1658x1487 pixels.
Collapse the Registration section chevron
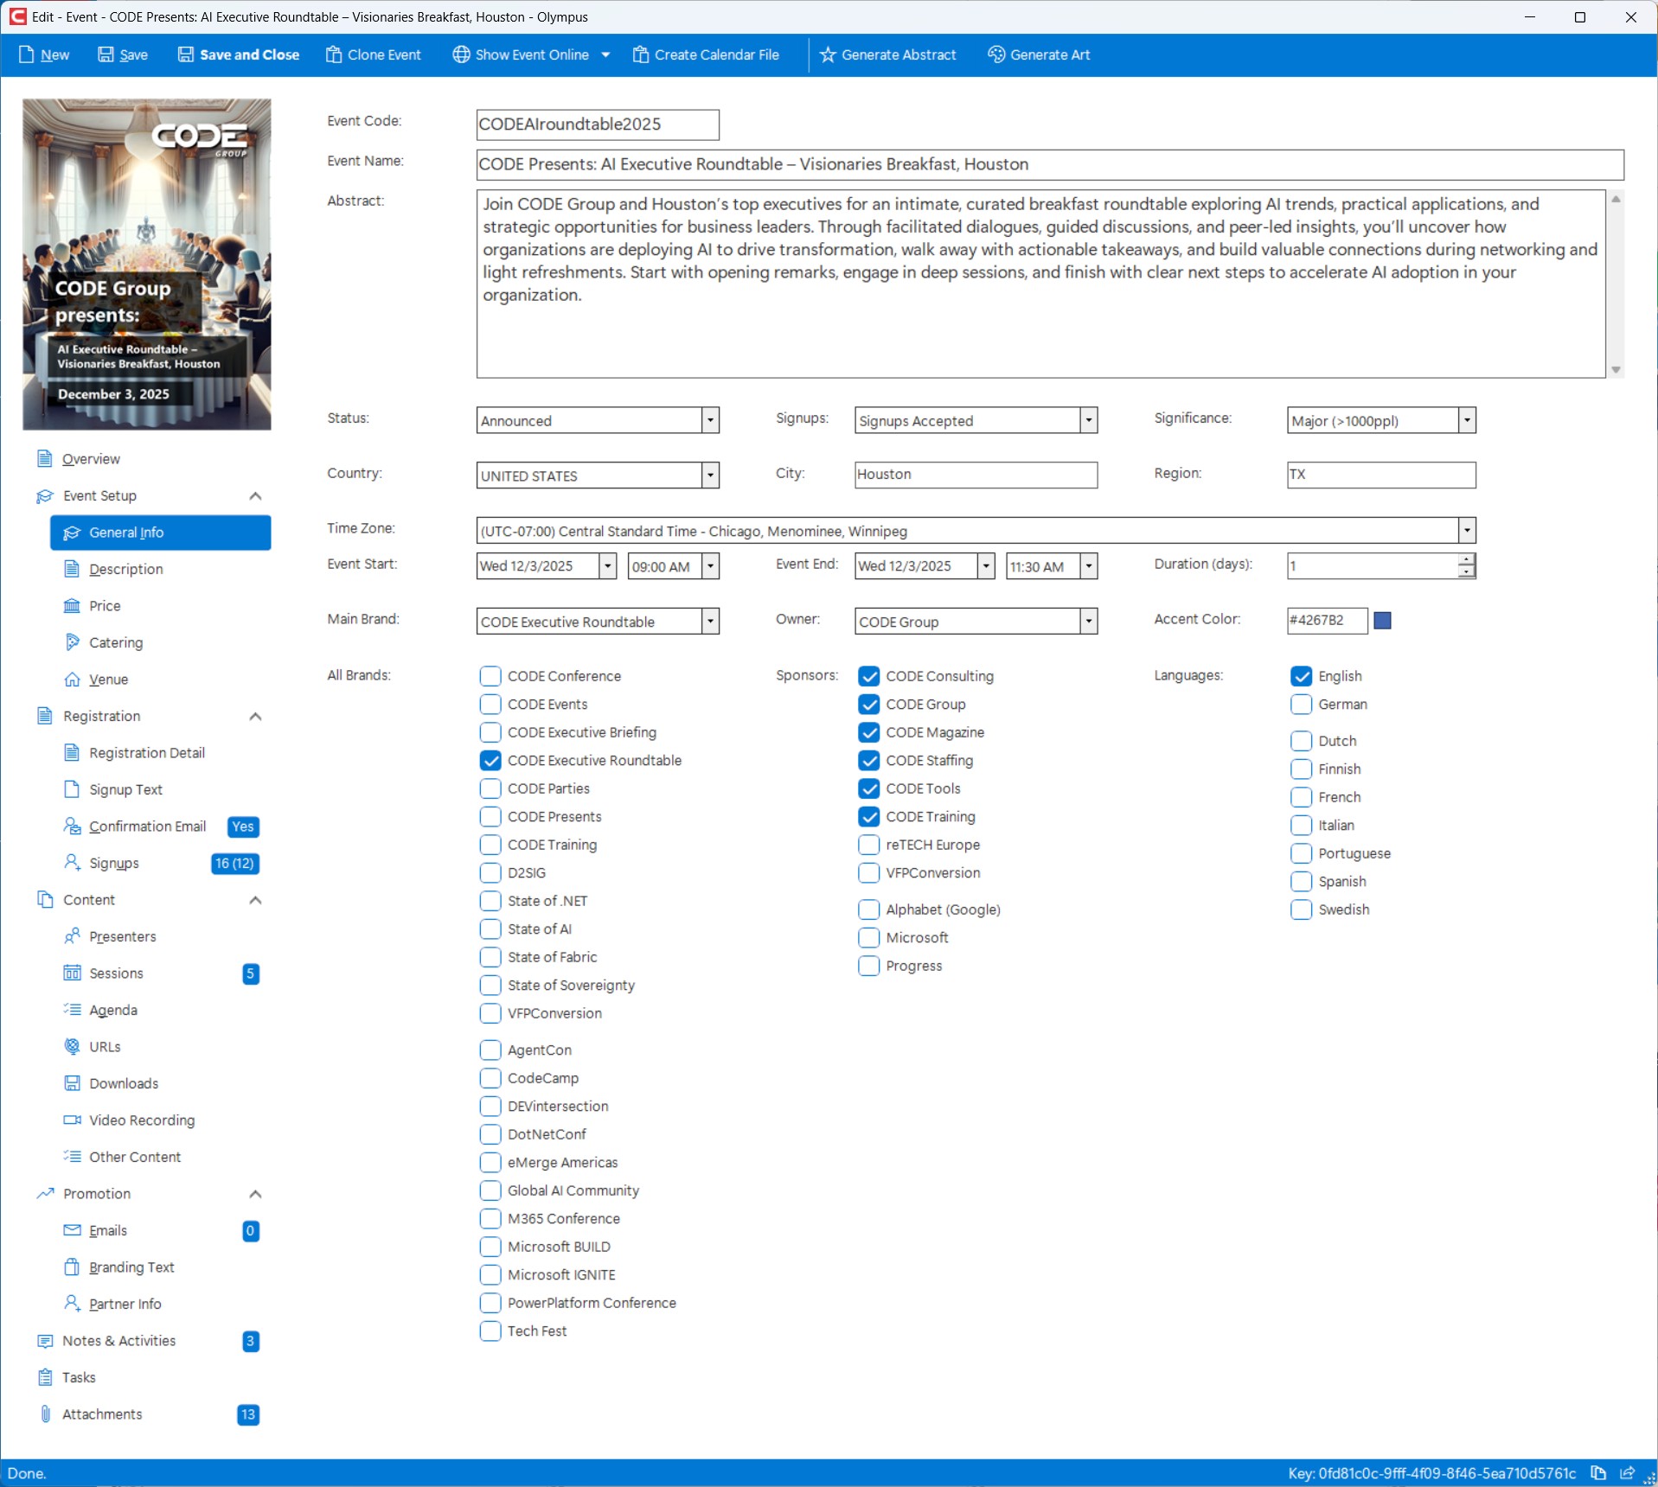click(255, 717)
